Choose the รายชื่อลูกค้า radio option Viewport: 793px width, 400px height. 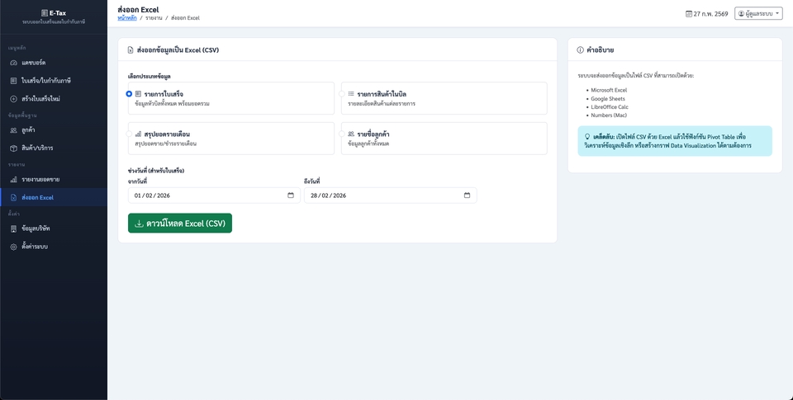pyautogui.click(x=342, y=134)
